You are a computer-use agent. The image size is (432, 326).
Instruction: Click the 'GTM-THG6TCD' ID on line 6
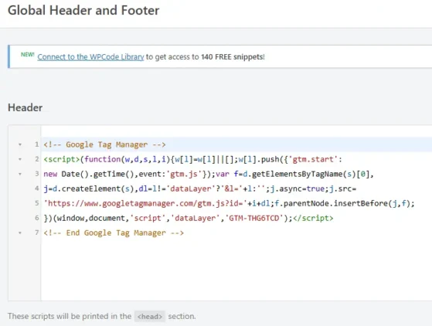point(254,218)
